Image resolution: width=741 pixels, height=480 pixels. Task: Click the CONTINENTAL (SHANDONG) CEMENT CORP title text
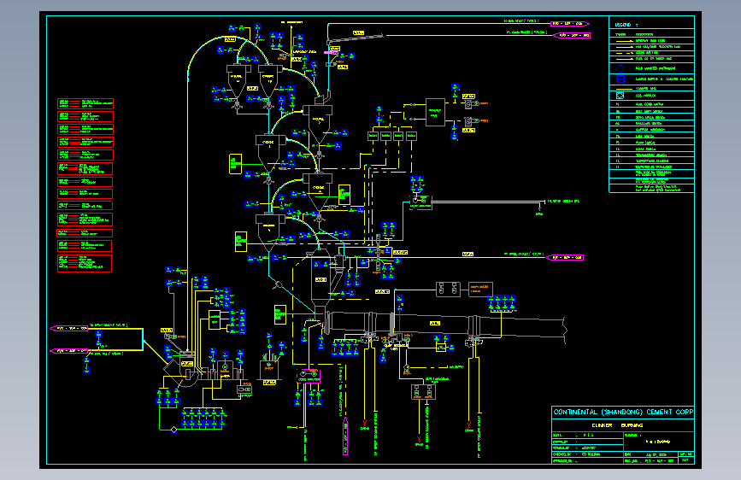click(x=623, y=412)
